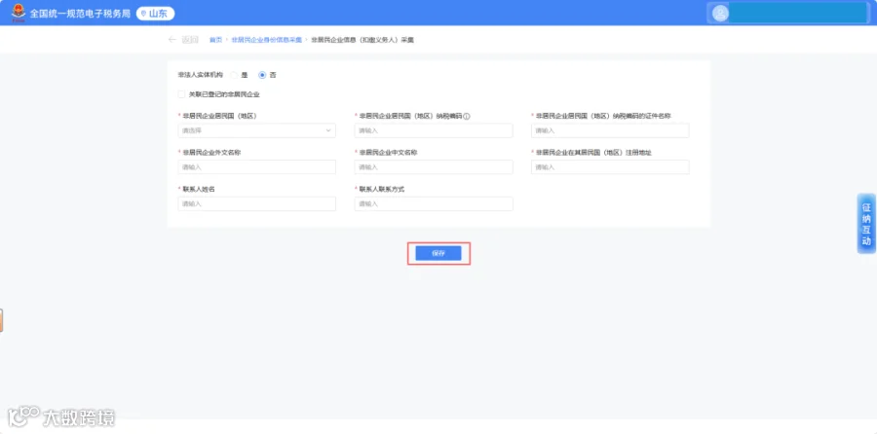877x434 pixels.
Task: Focus the 联系人姓名 input field
Action: [256, 204]
